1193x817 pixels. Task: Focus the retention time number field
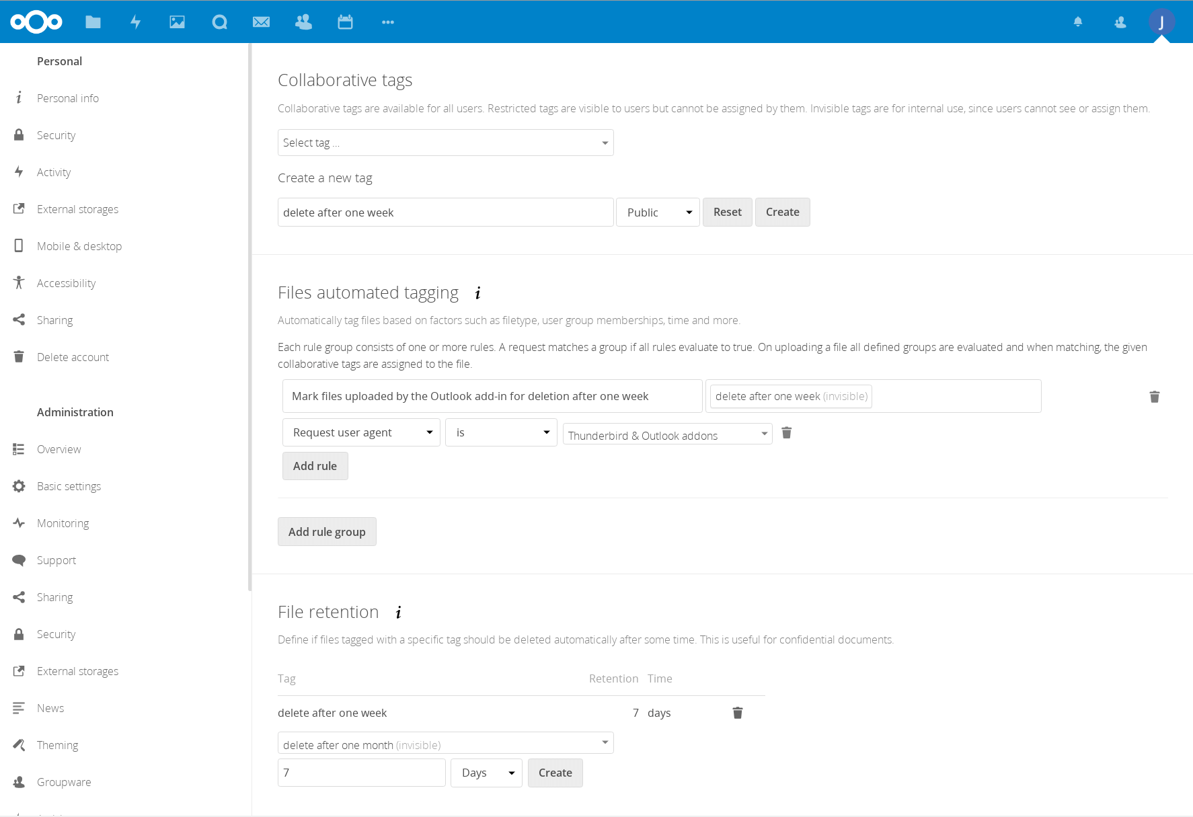(361, 773)
